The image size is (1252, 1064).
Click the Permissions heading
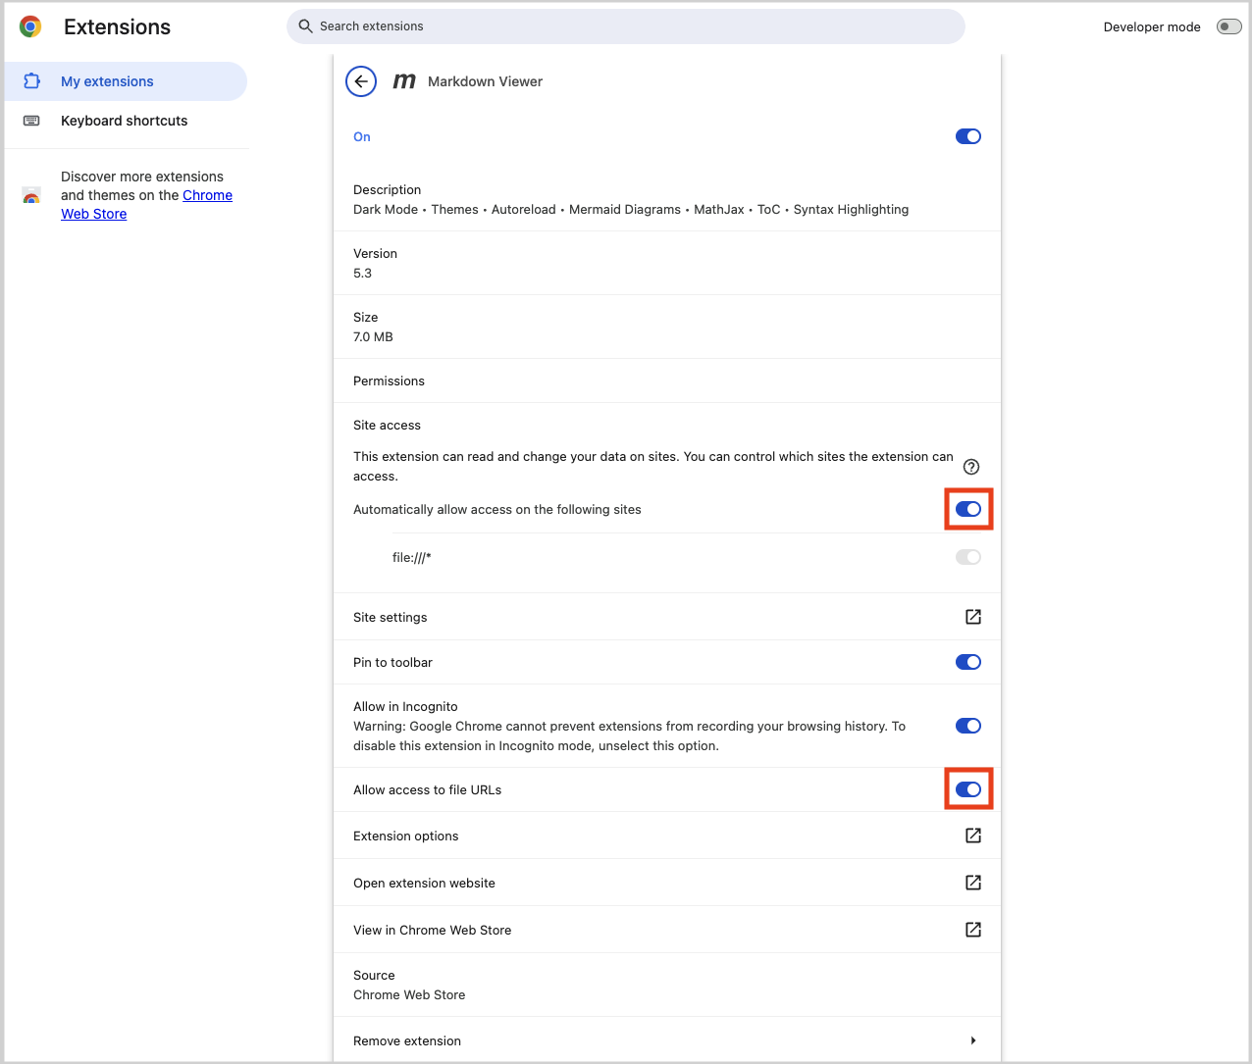[x=389, y=380]
